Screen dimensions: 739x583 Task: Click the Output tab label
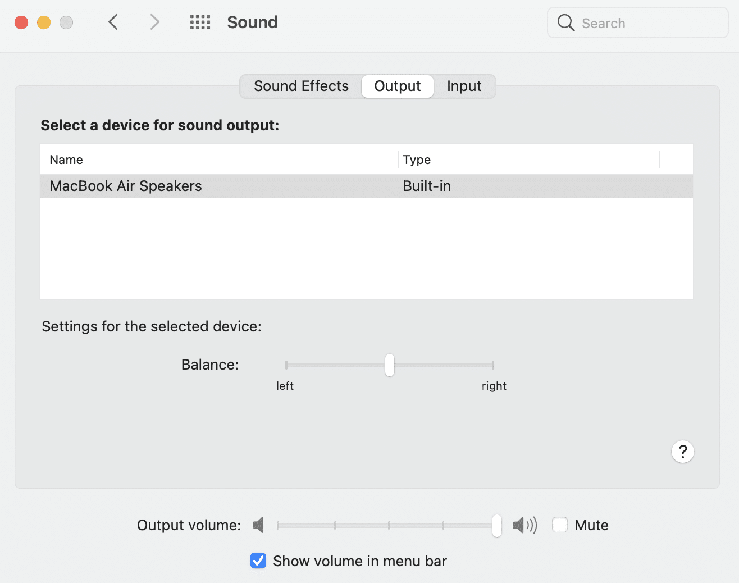point(397,86)
